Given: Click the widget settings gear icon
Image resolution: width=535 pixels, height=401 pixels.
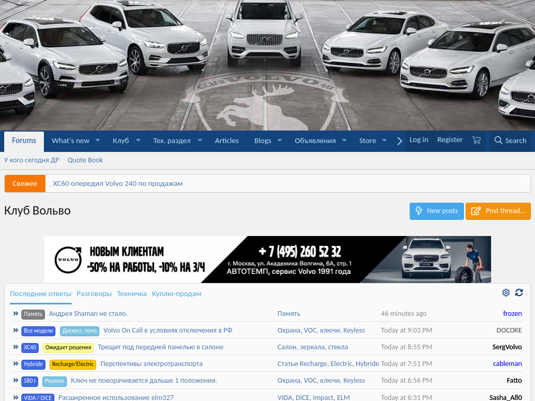Looking at the screenshot, I should click(506, 293).
